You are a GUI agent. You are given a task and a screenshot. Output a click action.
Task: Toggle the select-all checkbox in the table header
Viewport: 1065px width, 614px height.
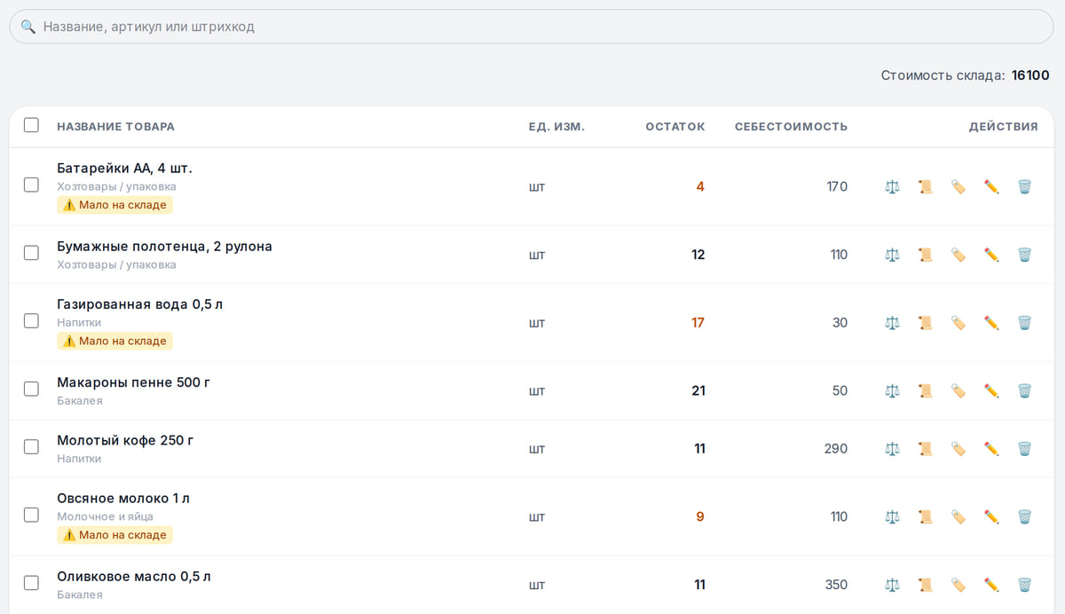[x=31, y=125]
